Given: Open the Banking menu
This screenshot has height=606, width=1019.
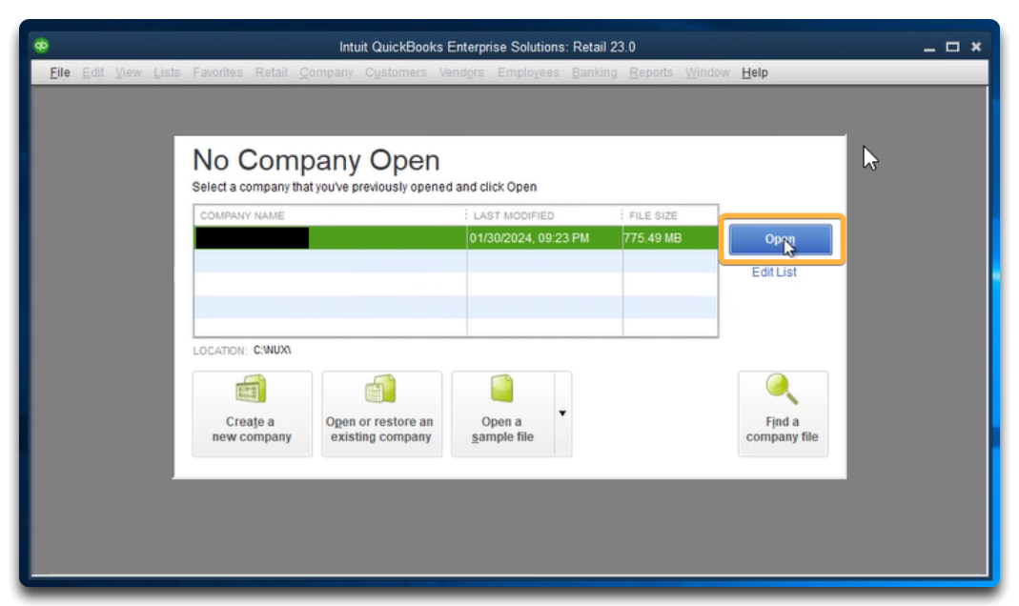Looking at the screenshot, I should [594, 72].
